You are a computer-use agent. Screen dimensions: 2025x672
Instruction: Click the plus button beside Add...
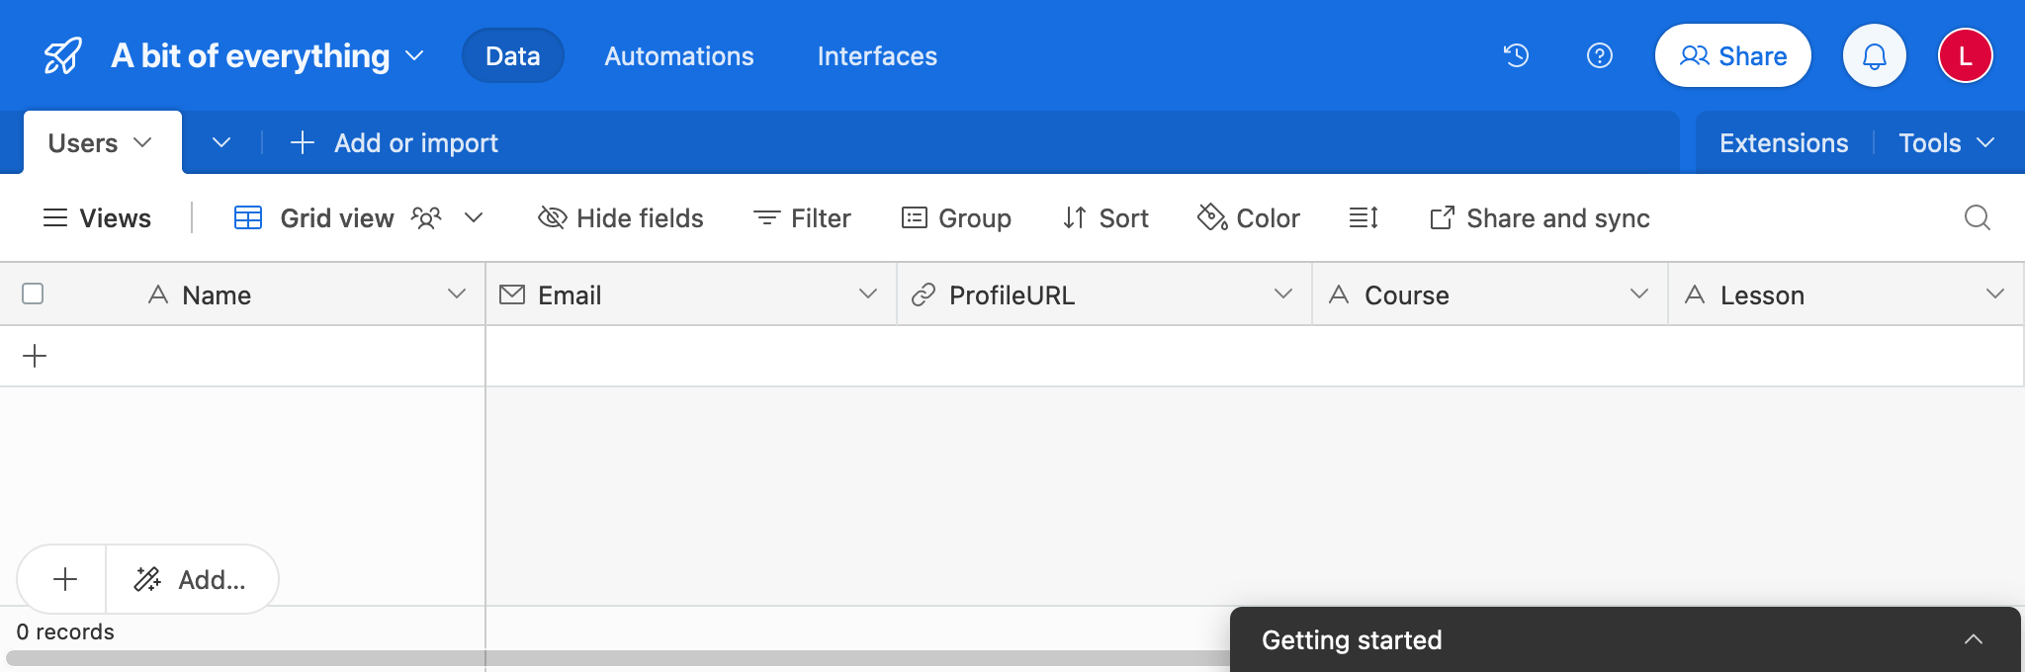65,579
